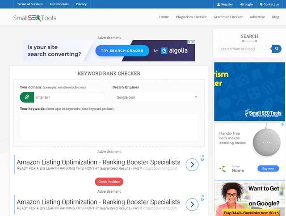Close the first Amazon Listing ad
The image size is (286, 216).
202,156
